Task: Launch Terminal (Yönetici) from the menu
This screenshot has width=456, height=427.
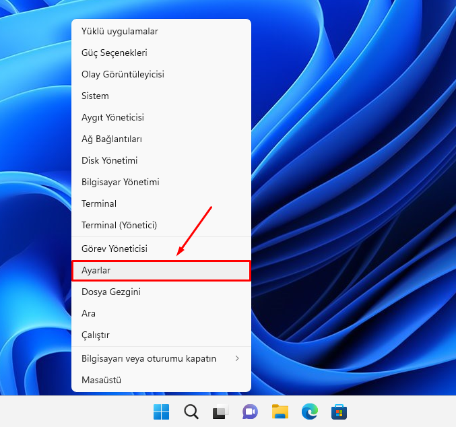Action: pos(119,225)
